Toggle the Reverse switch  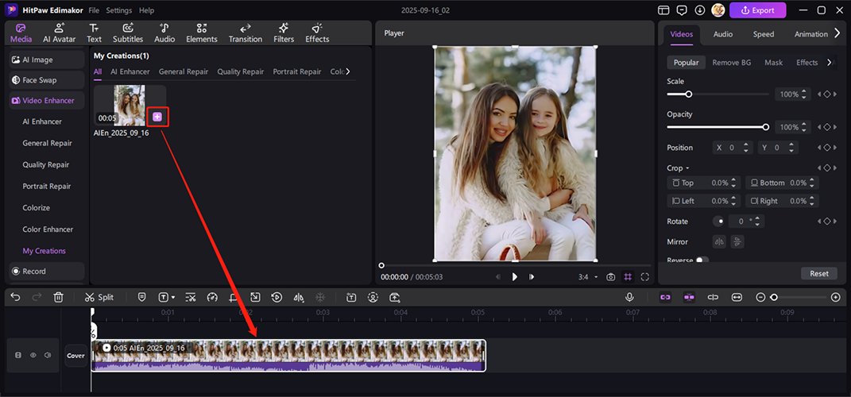[702, 260]
